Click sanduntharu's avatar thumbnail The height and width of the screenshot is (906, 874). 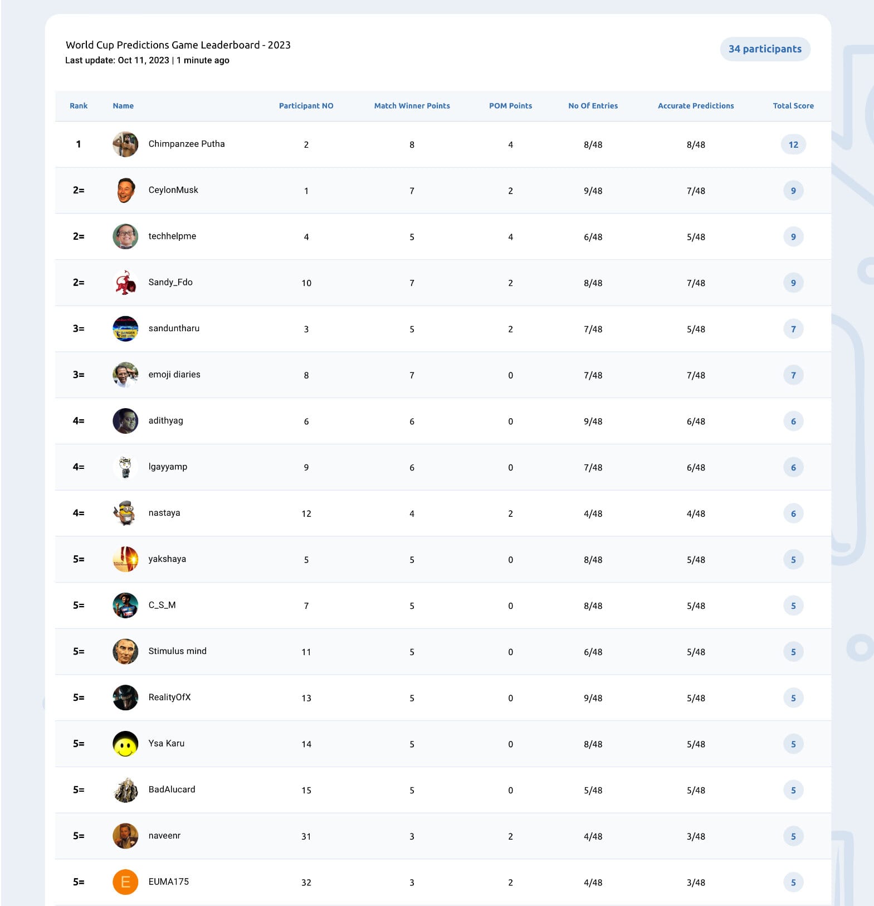125,329
